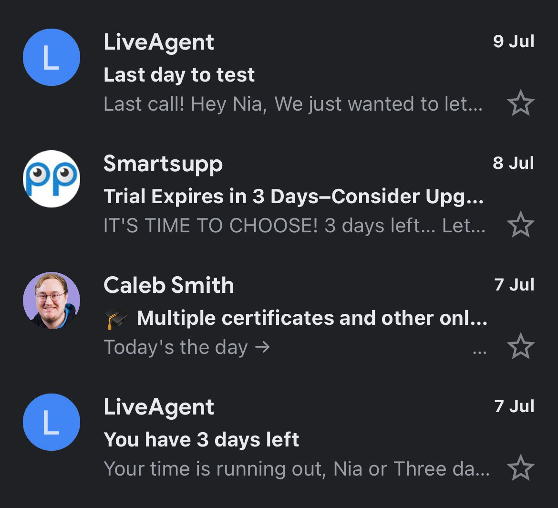
Task: Tap the Smartsupp sender logo avatar
Action: [x=52, y=179]
